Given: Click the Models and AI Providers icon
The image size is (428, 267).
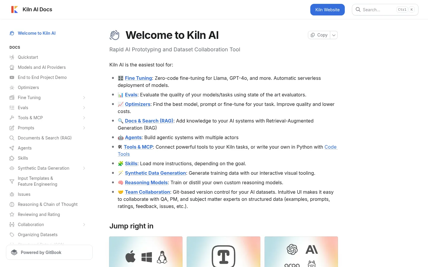Looking at the screenshot, I should click(x=12, y=67).
